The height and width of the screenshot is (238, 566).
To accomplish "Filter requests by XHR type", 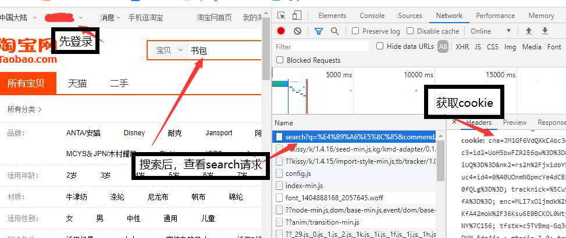I will point(462,47).
